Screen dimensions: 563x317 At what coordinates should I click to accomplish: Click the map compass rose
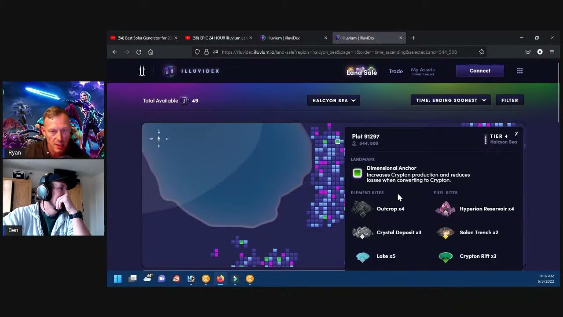159,139
